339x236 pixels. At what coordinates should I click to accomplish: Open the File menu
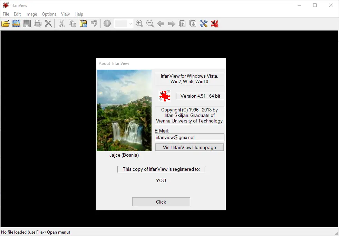(6, 14)
